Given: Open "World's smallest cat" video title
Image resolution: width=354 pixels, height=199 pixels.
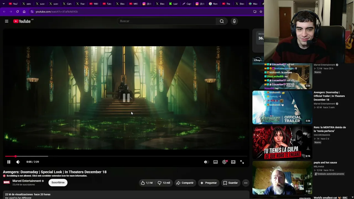Looking at the screenshot, I should 330,198.
